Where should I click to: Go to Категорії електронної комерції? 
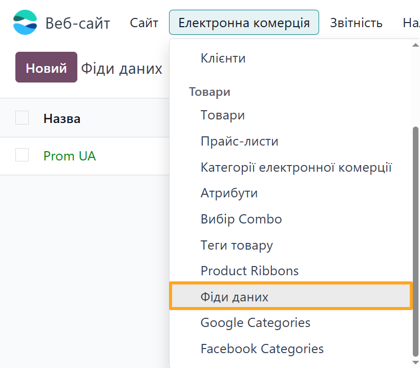(x=296, y=167)
